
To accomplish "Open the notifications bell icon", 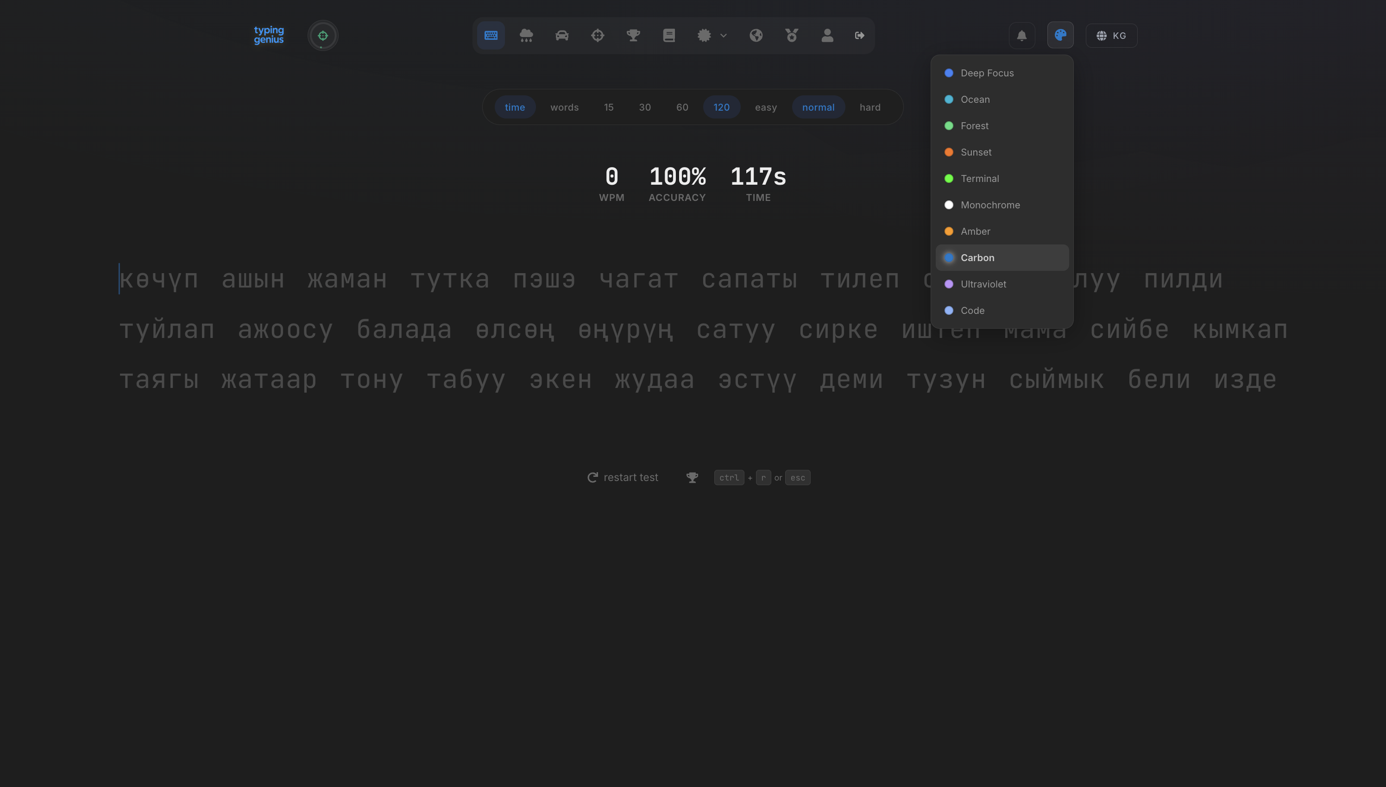I will (1021, 35).
